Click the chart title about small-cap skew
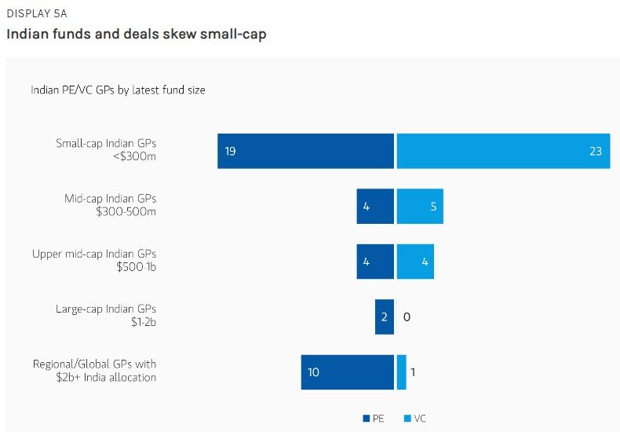The width and height of the screenshot is (620, 432). pos(136,35)
